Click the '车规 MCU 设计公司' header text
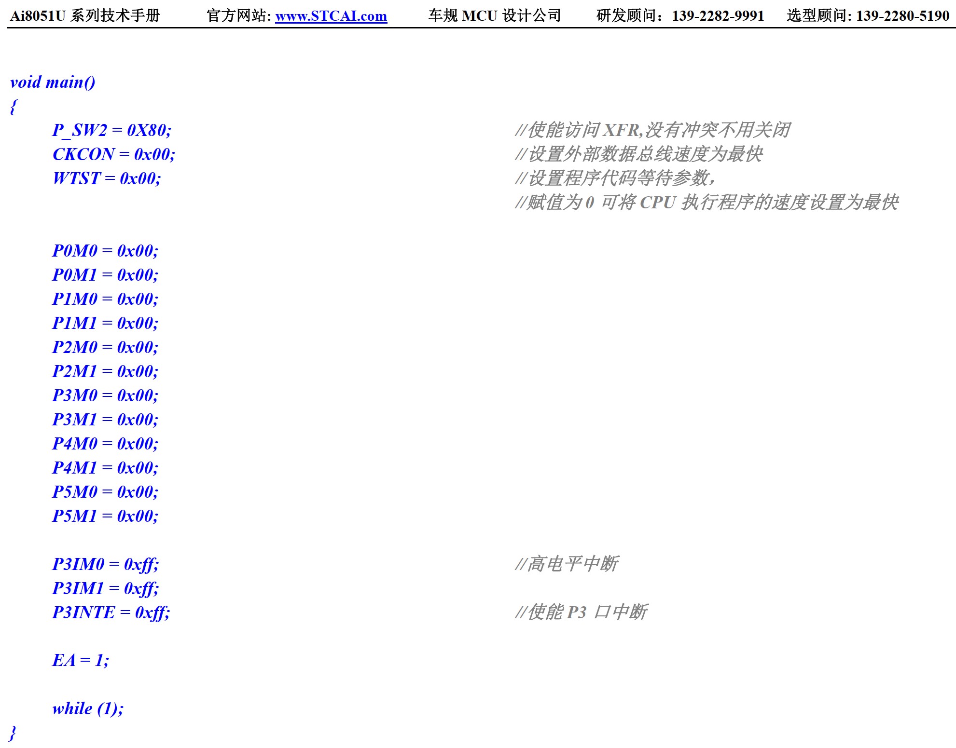The width and height of the screenshot is (956, 748). point(495,16)
